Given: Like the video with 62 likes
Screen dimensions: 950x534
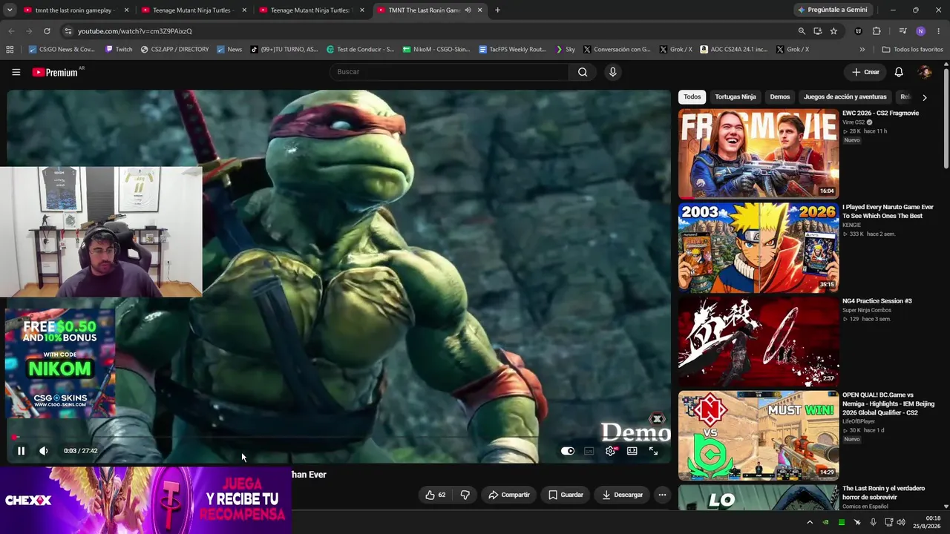Looking at the screenshot, I should 436,495.
